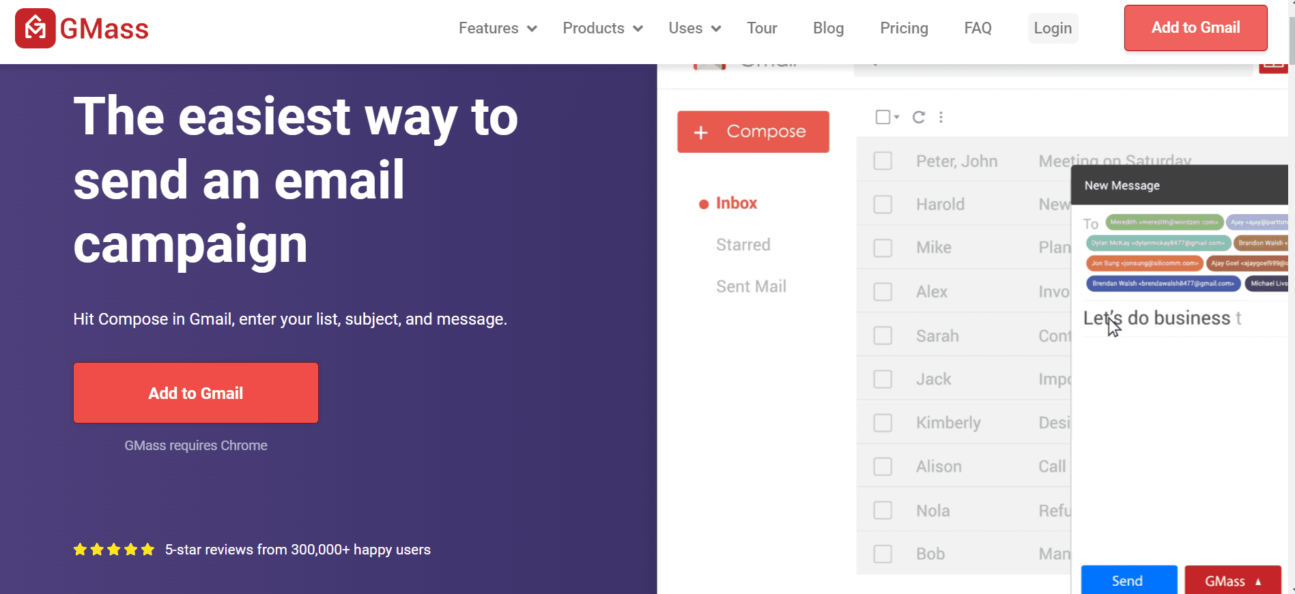Check the Peter, John email checkbox
This screenshot has width=1295, height=594.
point(883,161)
